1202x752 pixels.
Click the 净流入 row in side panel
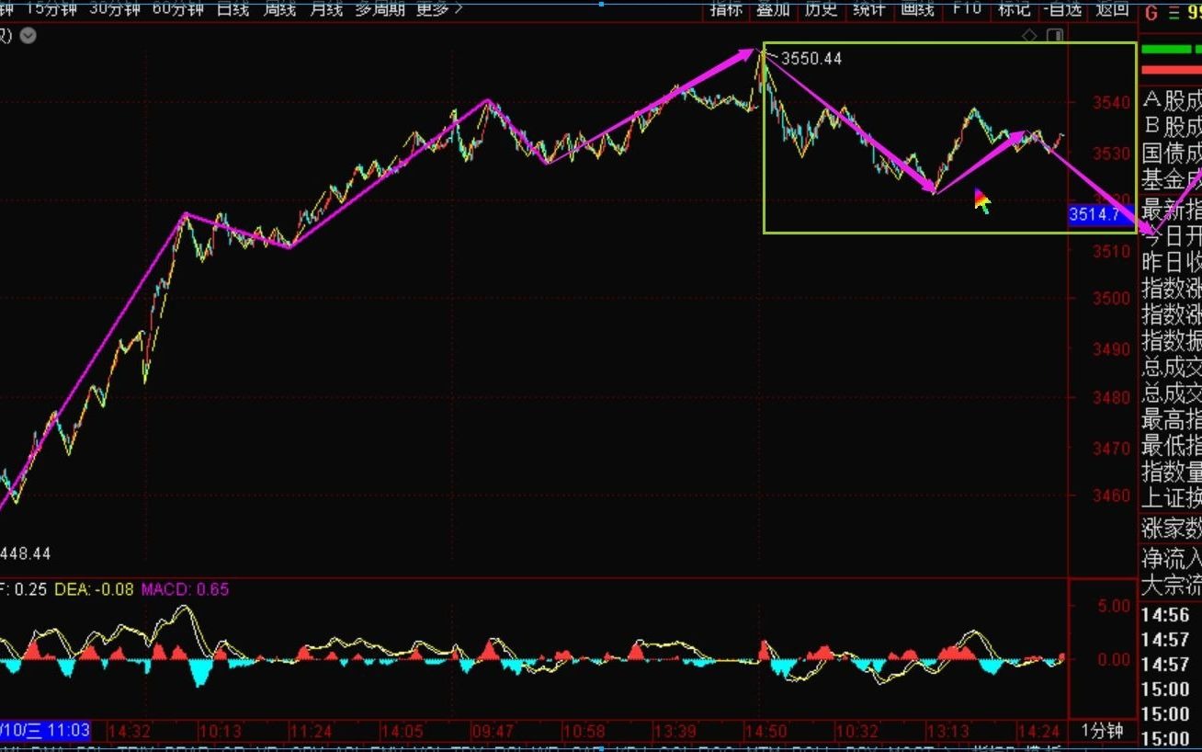1171,558
